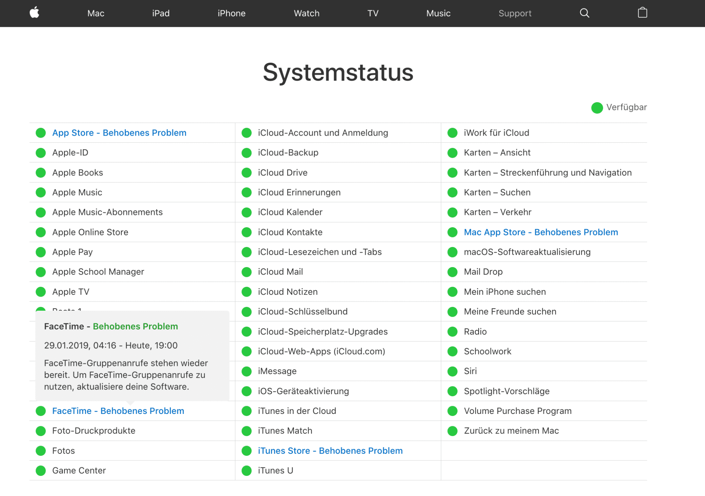Click the green dot beside iCloud Drive

(x=246, y=173)
